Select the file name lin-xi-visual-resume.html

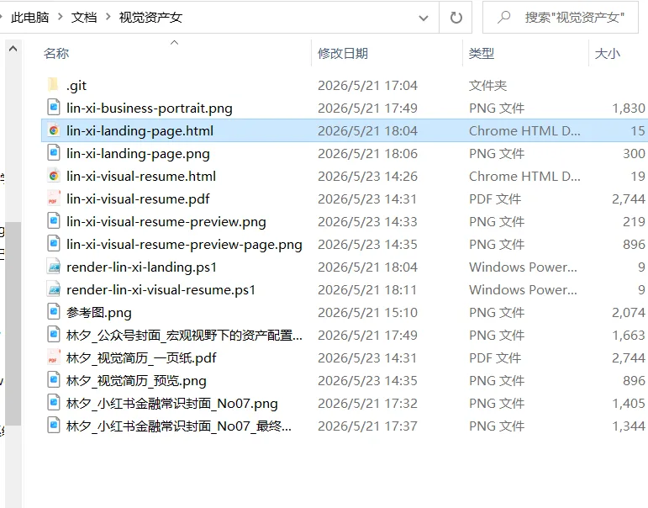click(141, 177)
